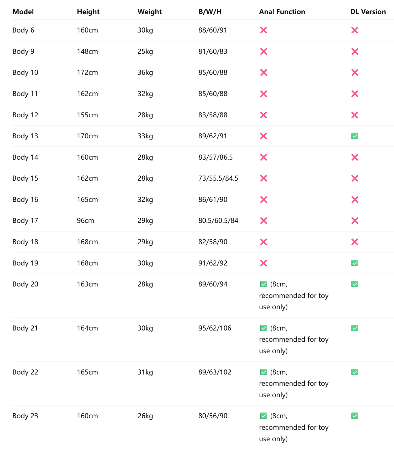Click Body 12's Anal Function red cross
394x451 pixels.
click(x=263, y=115)
